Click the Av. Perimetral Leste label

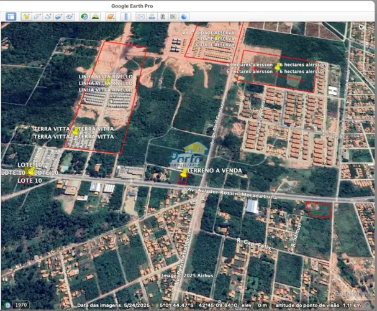click(184, 257)
